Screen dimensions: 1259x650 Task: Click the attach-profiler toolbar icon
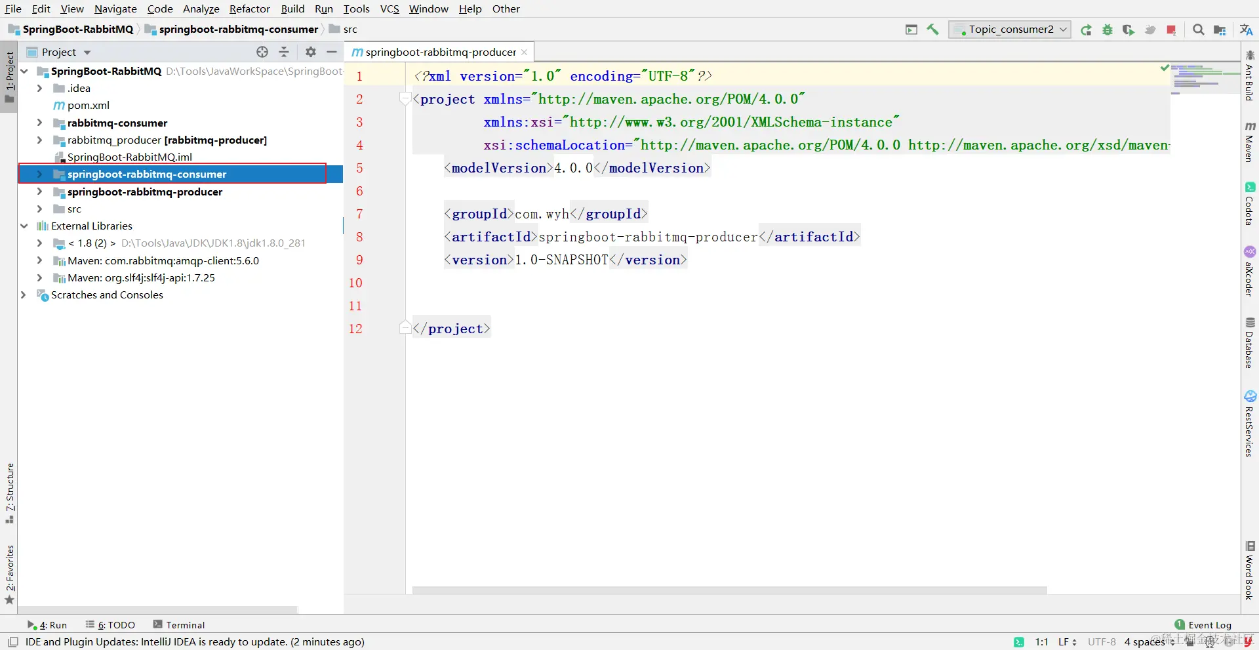coord(1149,30)
